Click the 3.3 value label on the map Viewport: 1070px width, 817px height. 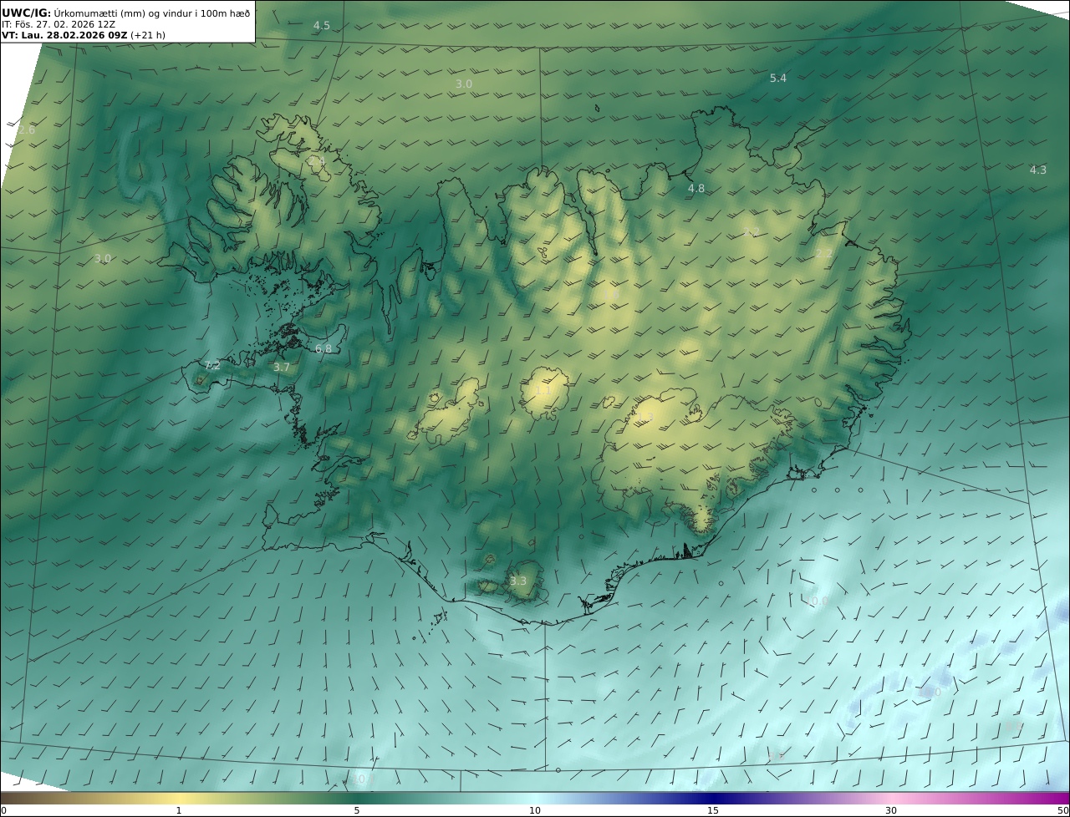[x=518, y=581]
